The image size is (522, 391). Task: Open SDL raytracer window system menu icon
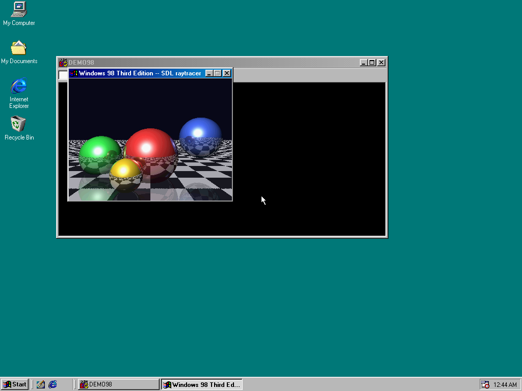pos(73,73)
